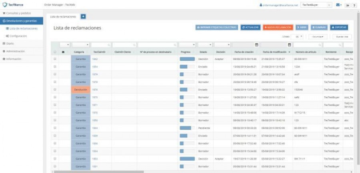Click the progress bar in the Devolución row
The width and height of the screenshot is (360, 173).
187,90
